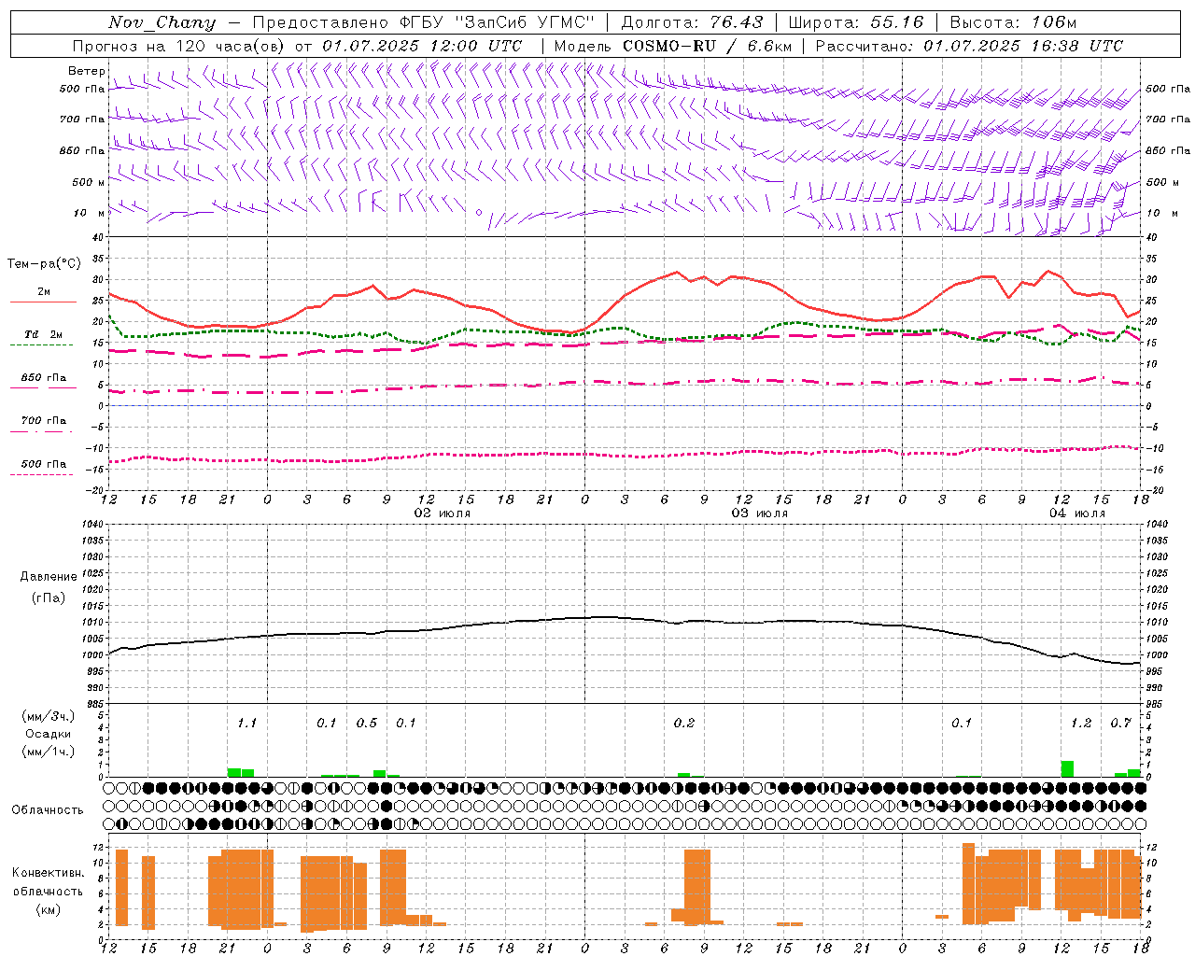Click the "1.2" precipitation amount value
This screenshot has height=956, width=1195.
1081,723
